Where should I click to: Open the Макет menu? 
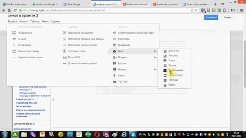[45, 21]
